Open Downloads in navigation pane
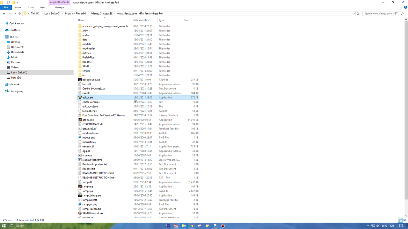This screenshot has width=408, height=229. click(x=17, y=52)
